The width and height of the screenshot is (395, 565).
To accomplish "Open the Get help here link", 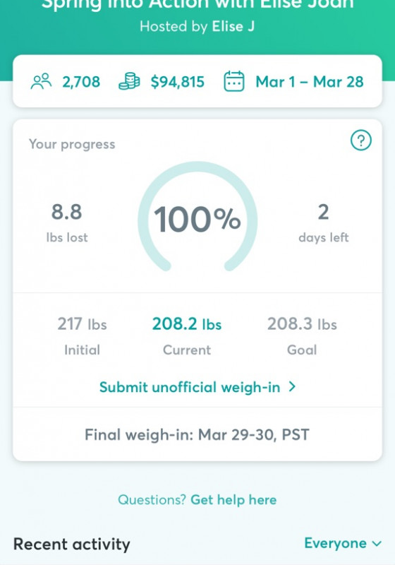I will click(x=233, y=500).
